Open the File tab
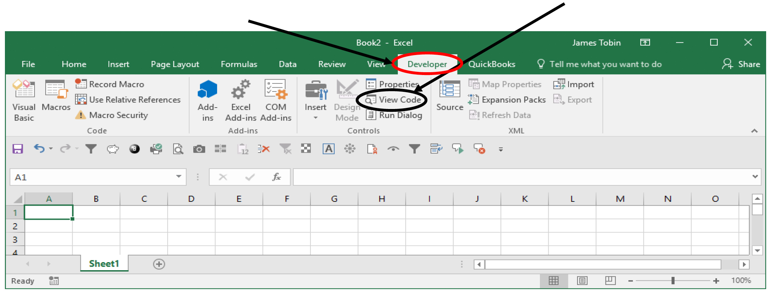 click(28, 64)
